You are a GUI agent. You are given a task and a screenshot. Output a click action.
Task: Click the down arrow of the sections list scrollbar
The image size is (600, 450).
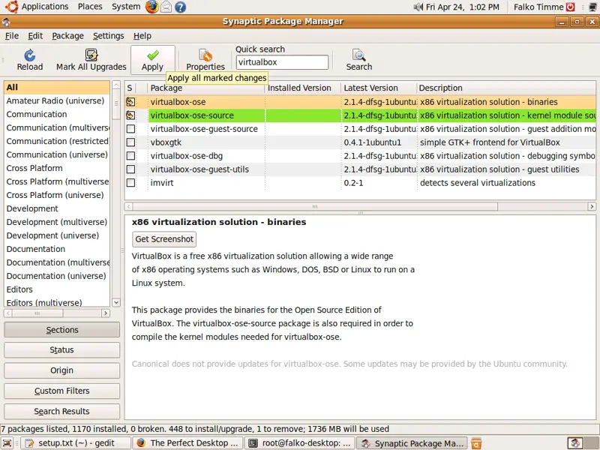(x=116, y=302)
